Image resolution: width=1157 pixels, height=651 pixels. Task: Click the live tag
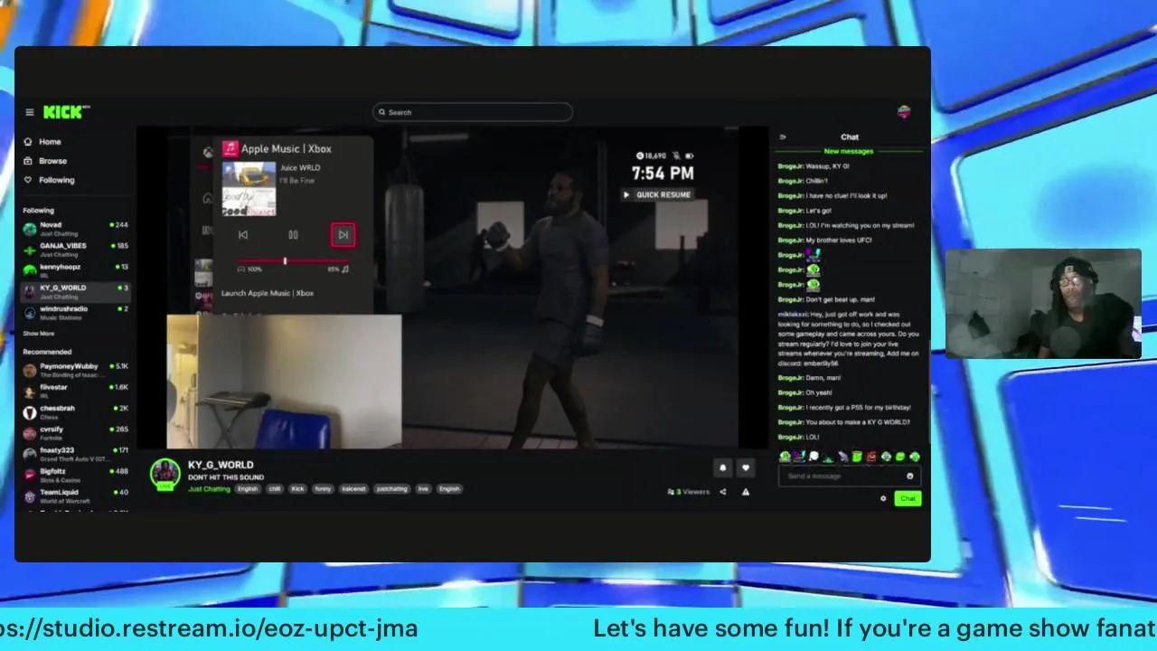tap(423, 489)
